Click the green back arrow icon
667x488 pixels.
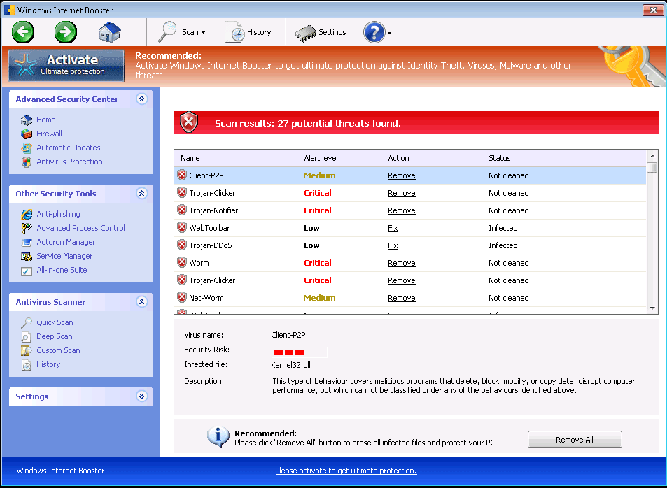pyautogui.click(x=23, y=32)
